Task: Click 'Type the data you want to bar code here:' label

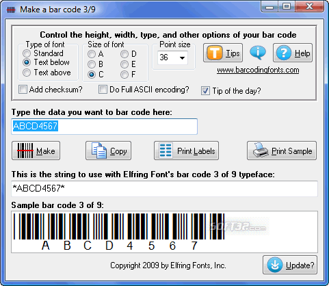Action: (x=92, y=112)
